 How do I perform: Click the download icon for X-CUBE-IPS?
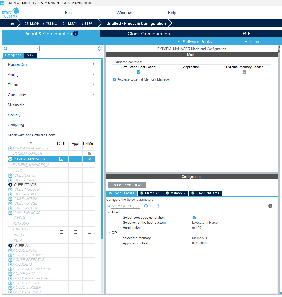tap(10, 264)
